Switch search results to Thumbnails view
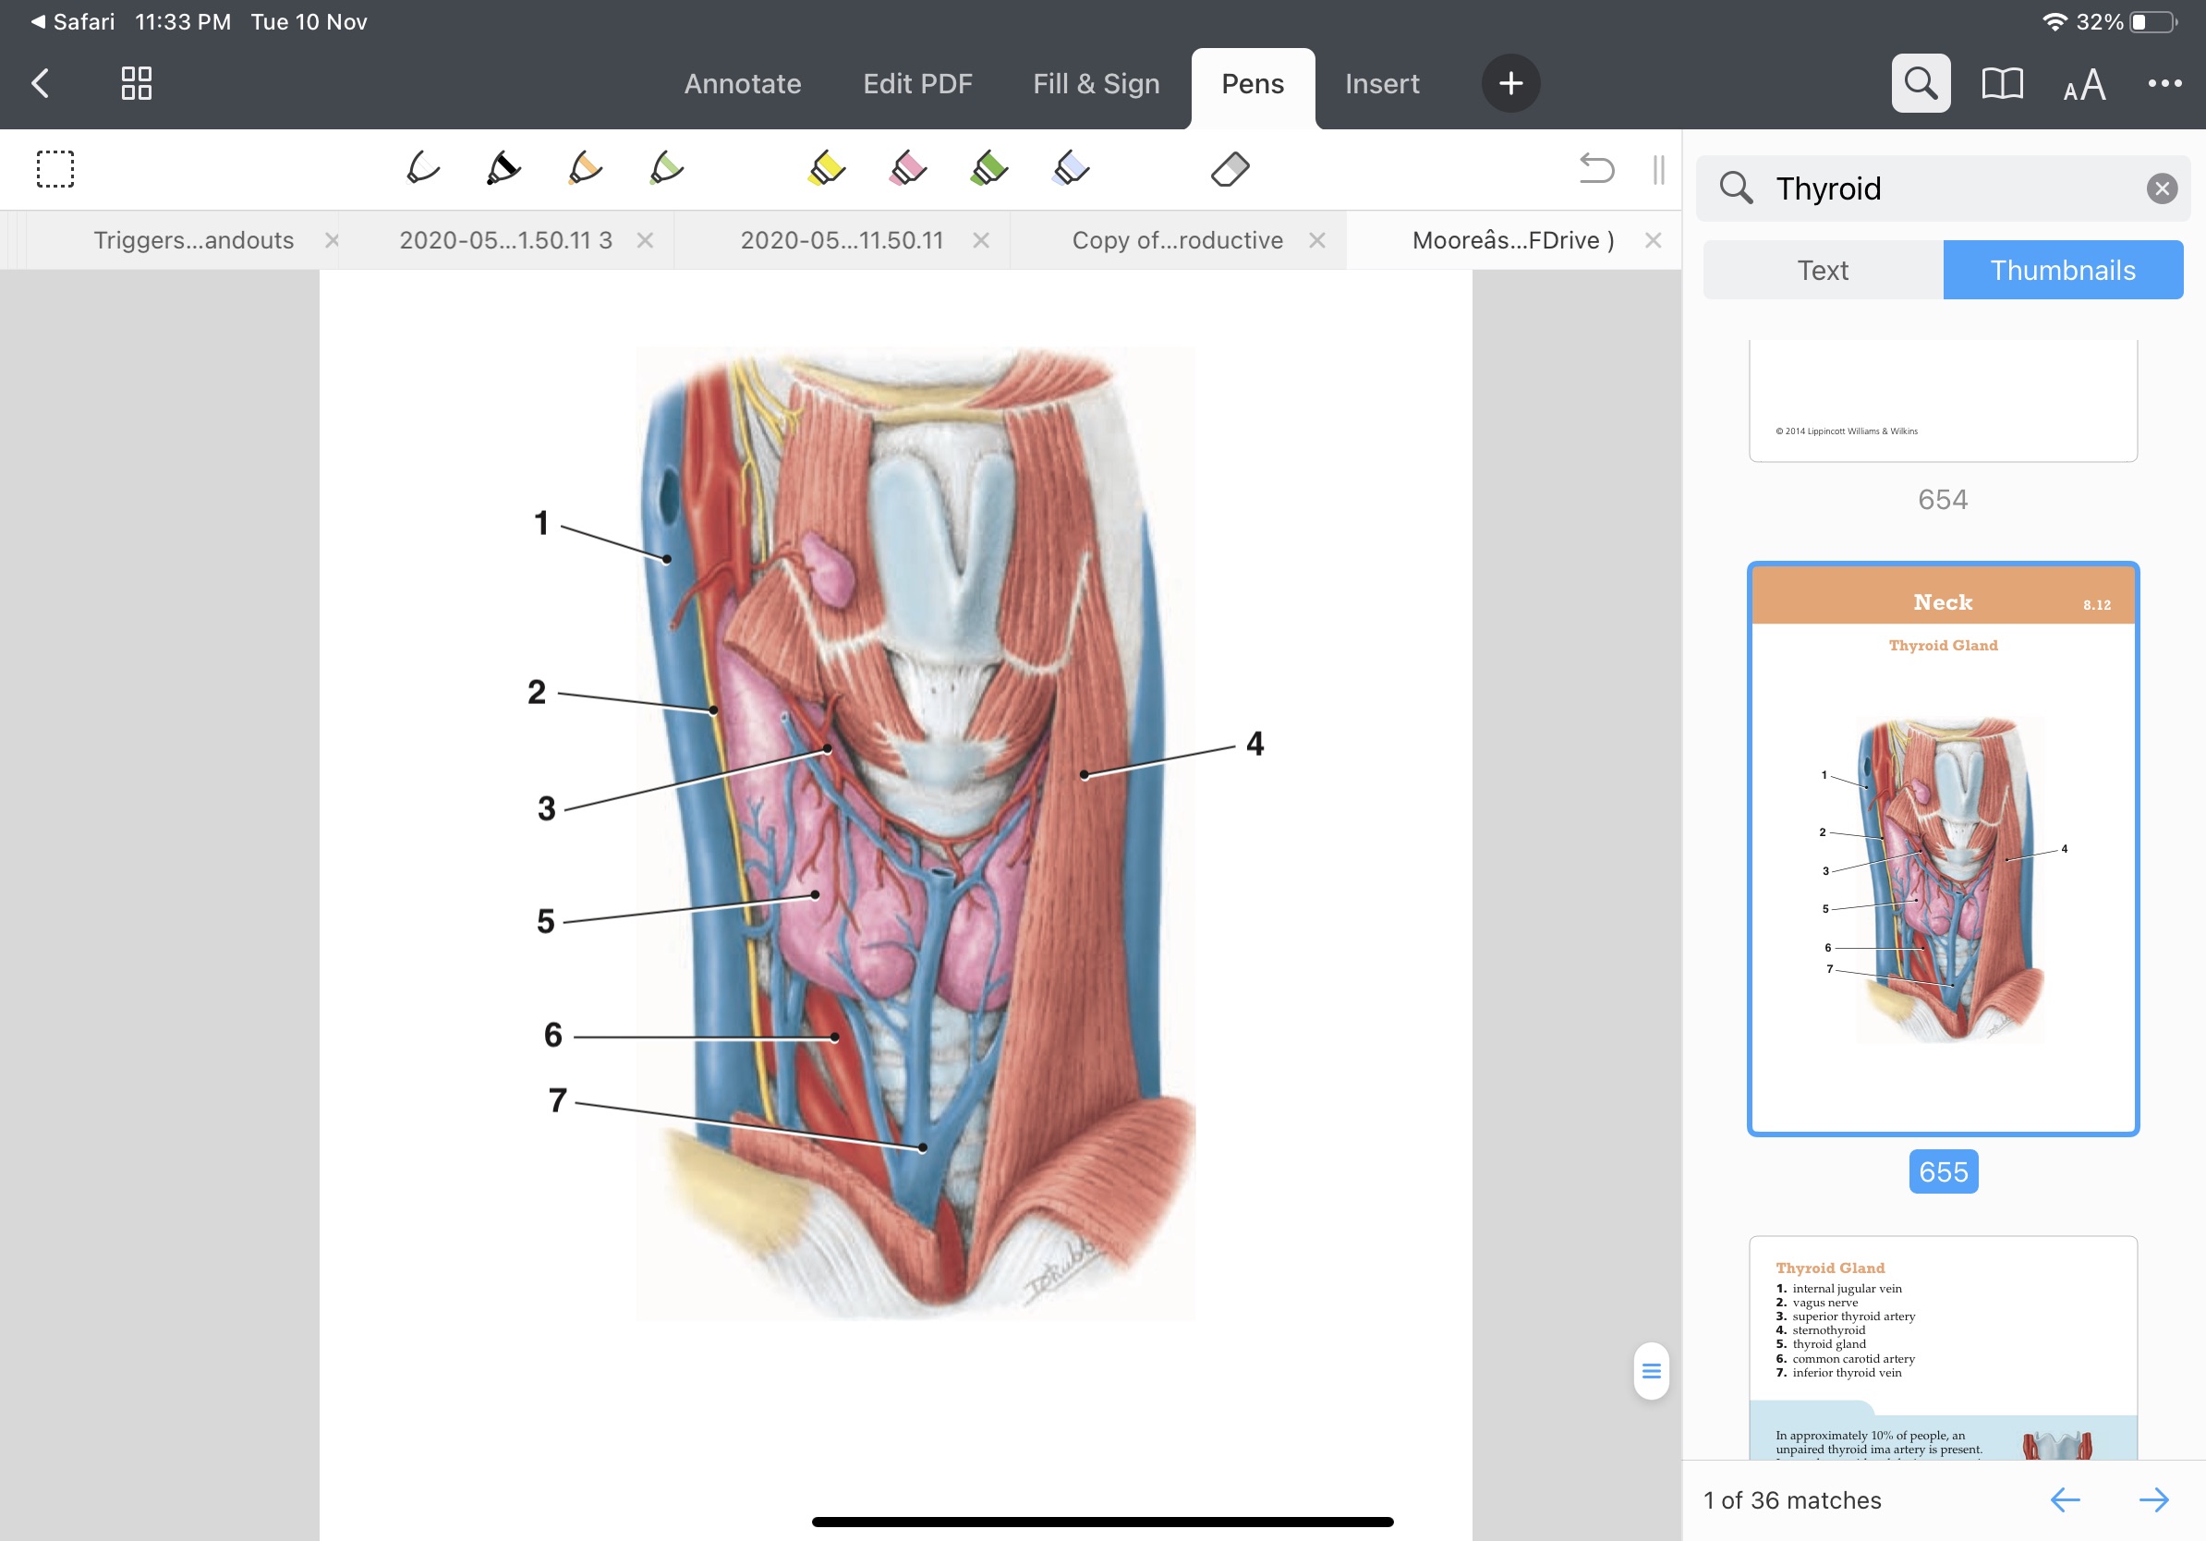Image resolution: width=2206 pixels, height=1541 pixels. tap(2062, 270)
